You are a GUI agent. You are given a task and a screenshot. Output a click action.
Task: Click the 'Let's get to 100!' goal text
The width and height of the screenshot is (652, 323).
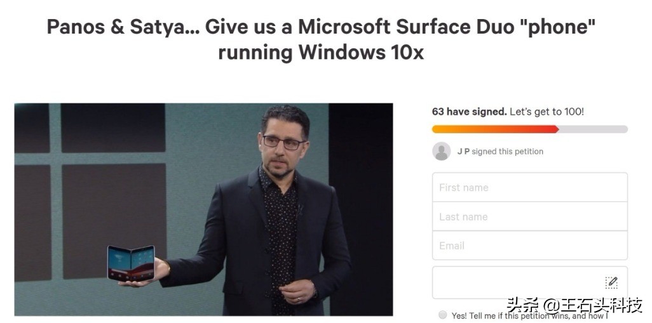pyautogui.click(x=547, y=112)
